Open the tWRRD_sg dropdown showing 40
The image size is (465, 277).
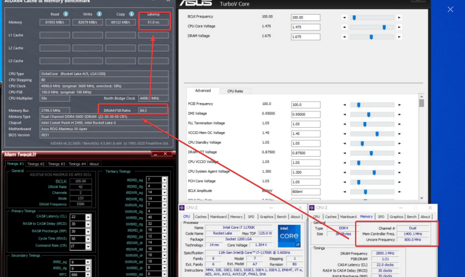pyautogui.click(x=164, y=217)
